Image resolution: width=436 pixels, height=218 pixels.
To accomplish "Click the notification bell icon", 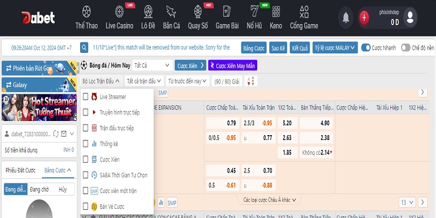I will pos(345,17).
